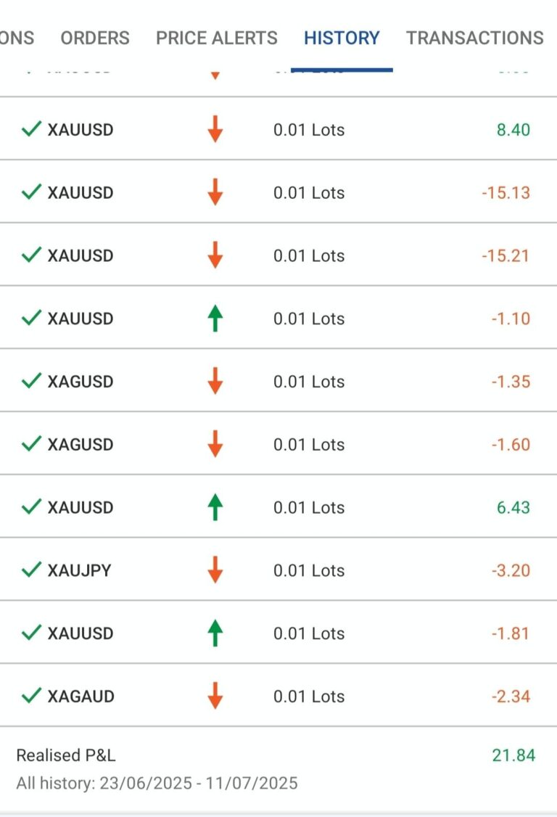Click the sell arrow on the 8.40 XAUUSD trade

coord(215,129)
